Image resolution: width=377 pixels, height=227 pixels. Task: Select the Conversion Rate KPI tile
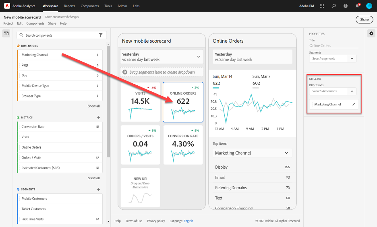pyautogui.click(x=183, y=145)
